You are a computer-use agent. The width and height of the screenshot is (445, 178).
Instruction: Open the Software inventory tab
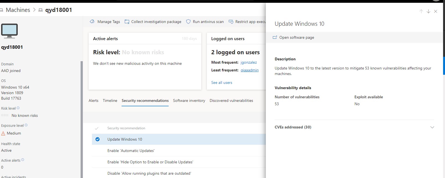point(189,100)
